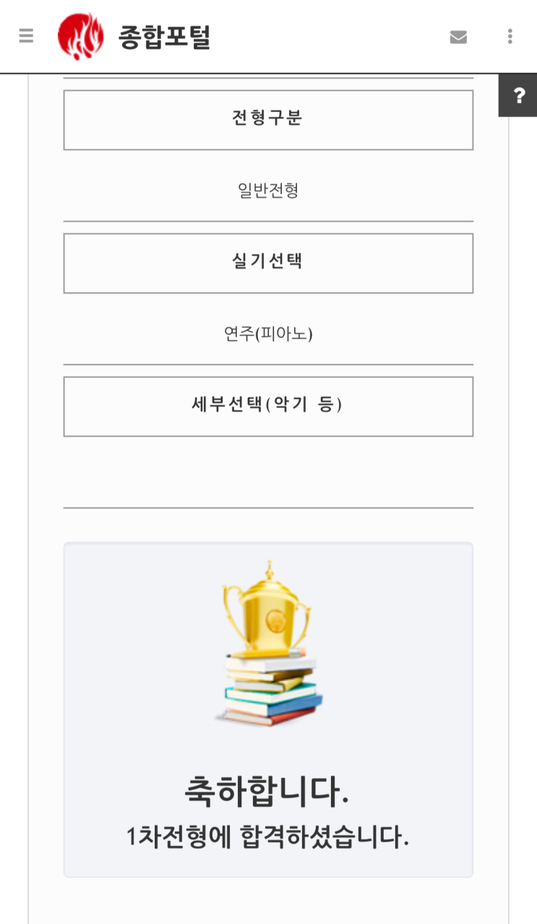
Task: Open the three-dot more options menu
Action: 510,36
